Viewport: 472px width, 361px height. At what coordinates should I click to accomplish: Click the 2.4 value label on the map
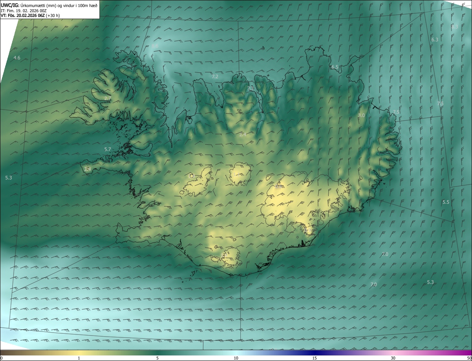point(243,134)
